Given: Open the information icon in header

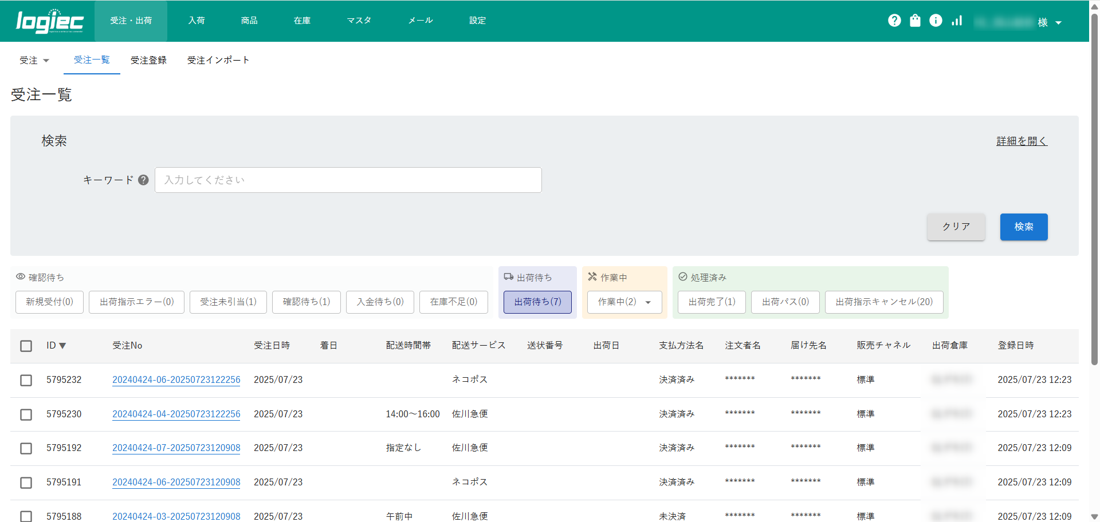Looking at the screenshot, I should (936, 21).
